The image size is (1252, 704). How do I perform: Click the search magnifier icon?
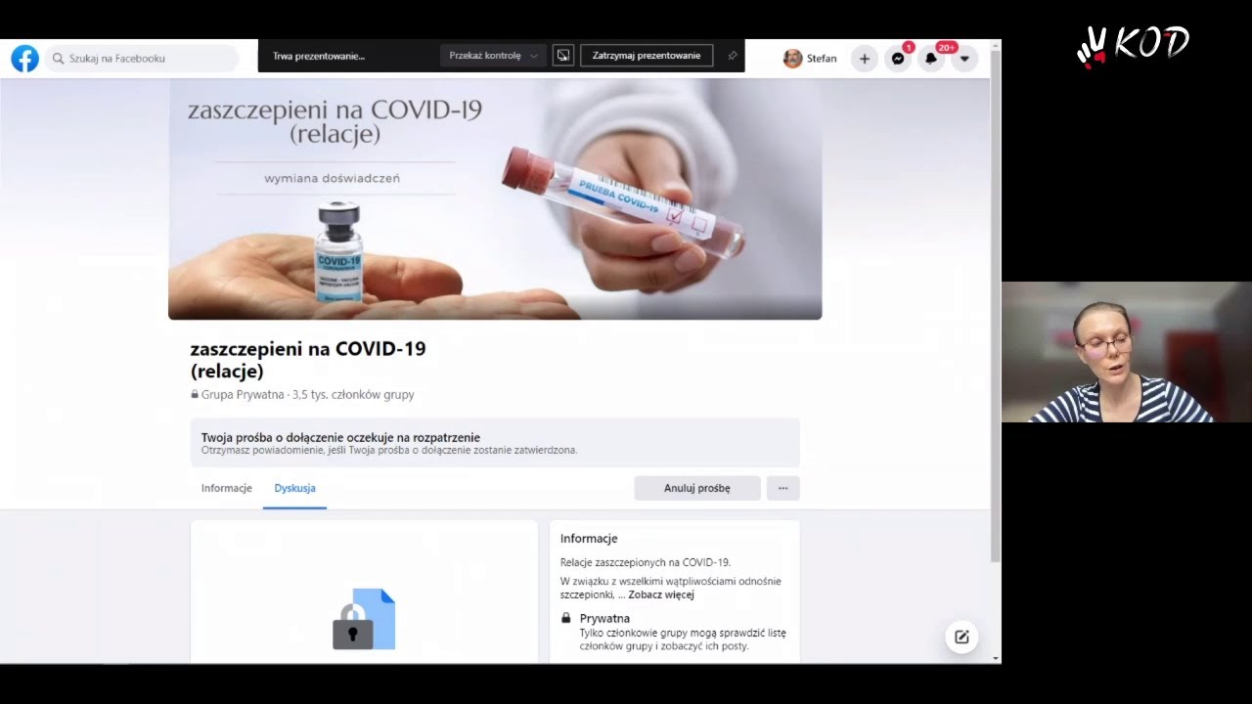(59, 59)
